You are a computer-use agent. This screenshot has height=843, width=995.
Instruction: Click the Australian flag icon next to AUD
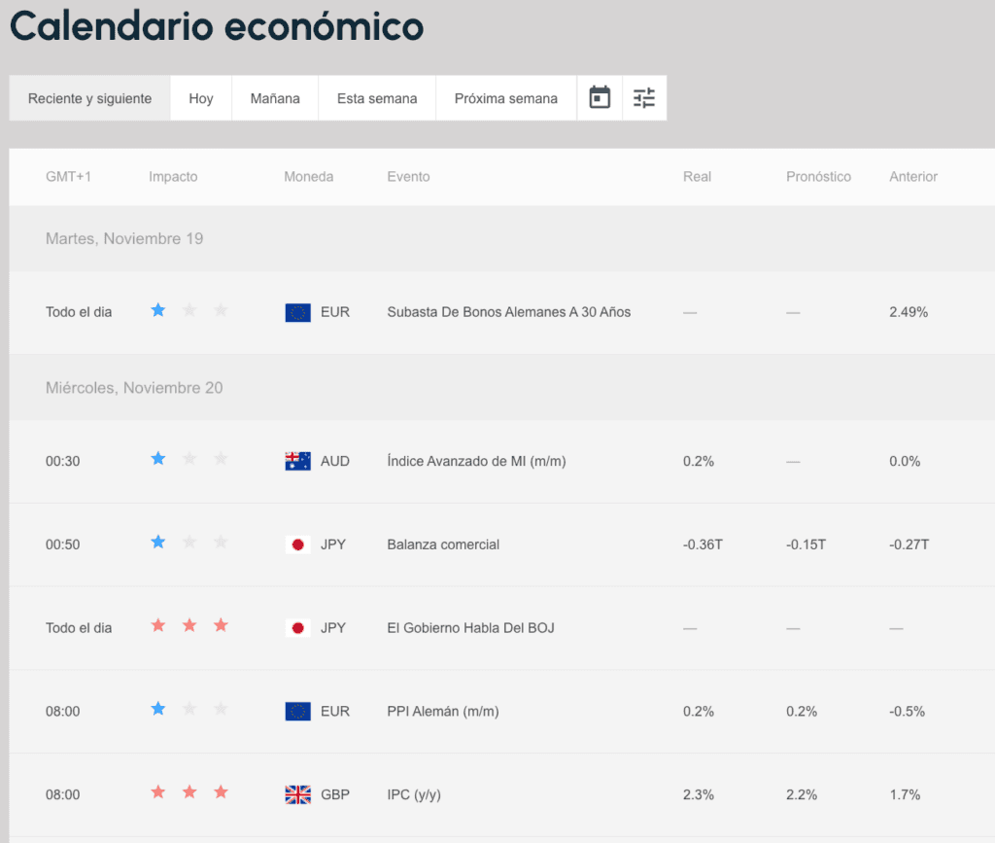[x=297, y=461]
